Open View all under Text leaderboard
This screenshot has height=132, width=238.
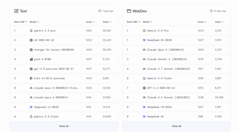tap(64, 126)
